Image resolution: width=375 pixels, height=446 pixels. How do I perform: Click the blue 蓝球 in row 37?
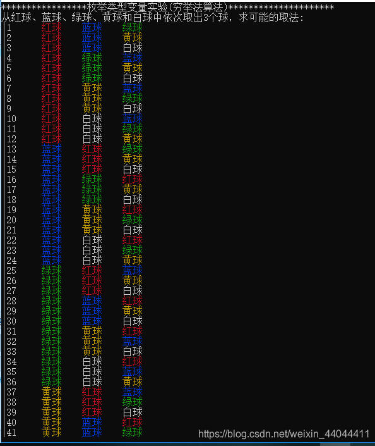[x=133, y=392]
